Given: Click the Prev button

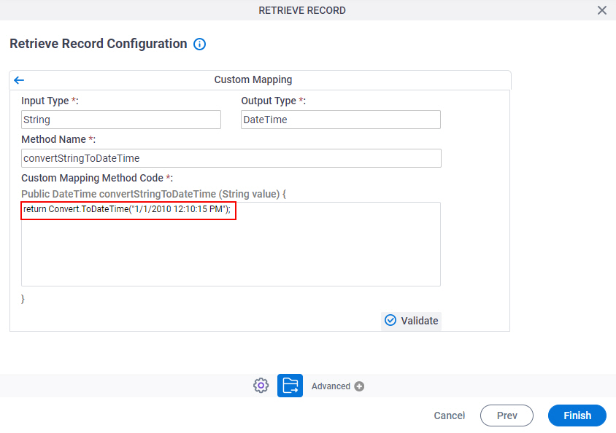Looking at the screenshot, I should (x=507, y=416).
